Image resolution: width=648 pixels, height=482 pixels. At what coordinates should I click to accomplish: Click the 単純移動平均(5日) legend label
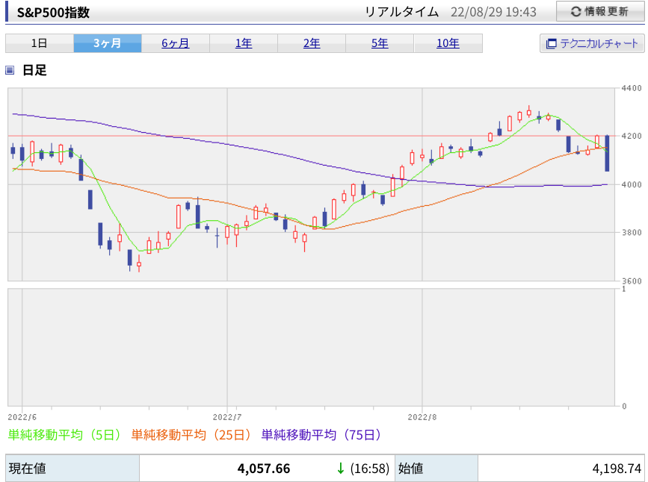(64, 434)
